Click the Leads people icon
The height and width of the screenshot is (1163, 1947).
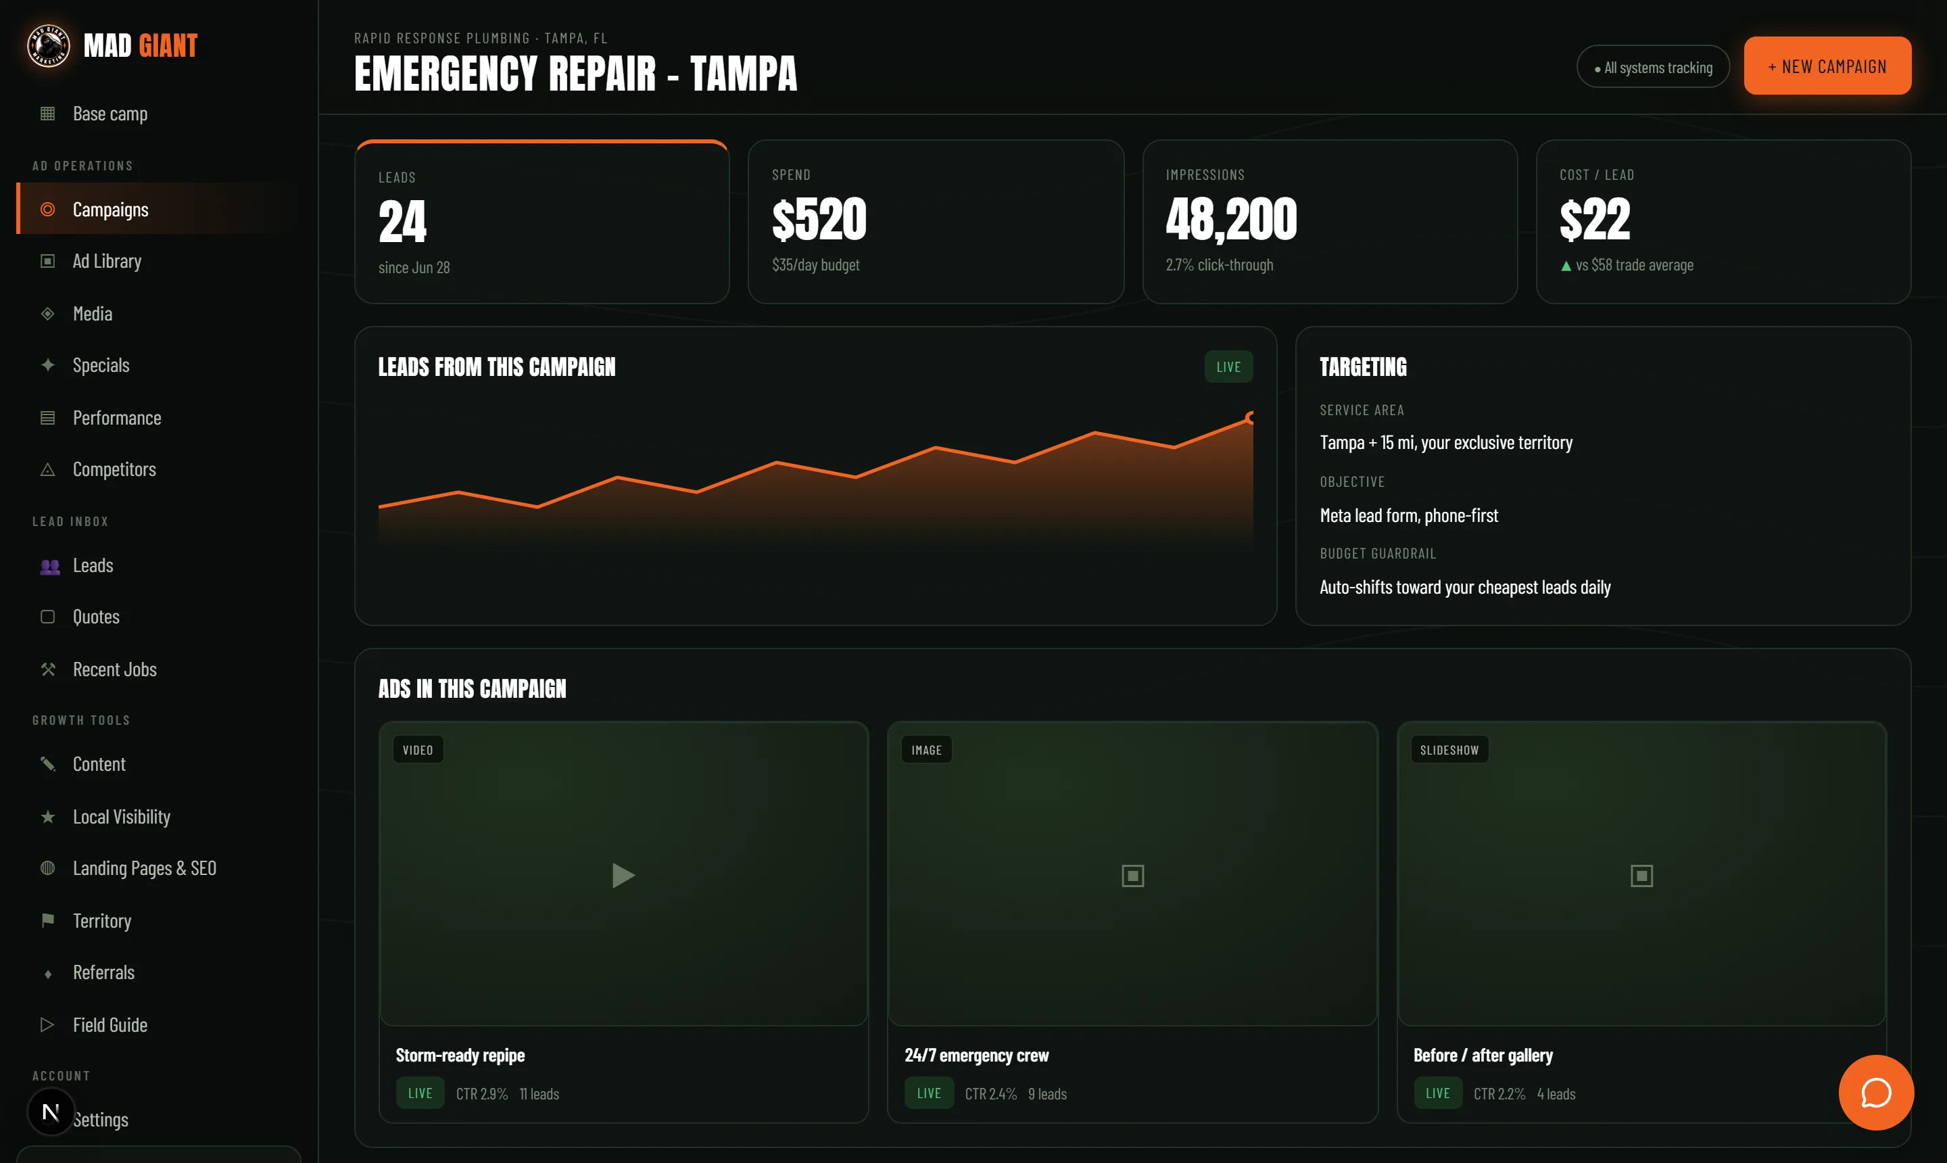click(x=50, y=566)
